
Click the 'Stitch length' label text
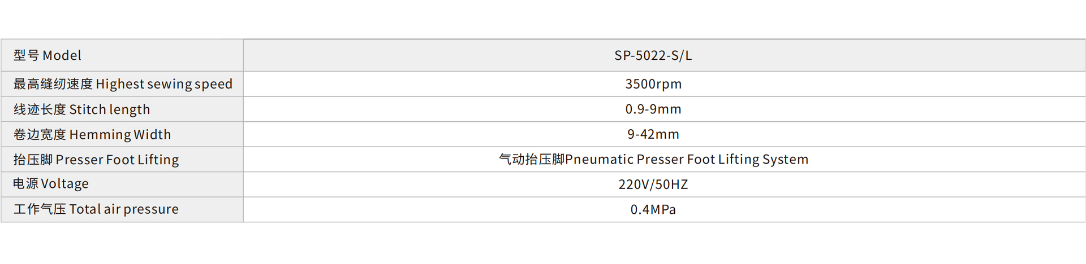(x=110, y=109)
